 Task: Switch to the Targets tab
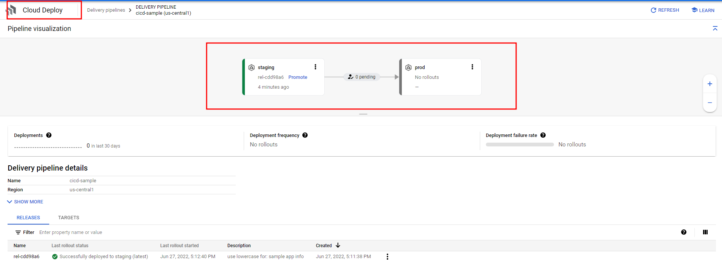(x=68, y=218)
